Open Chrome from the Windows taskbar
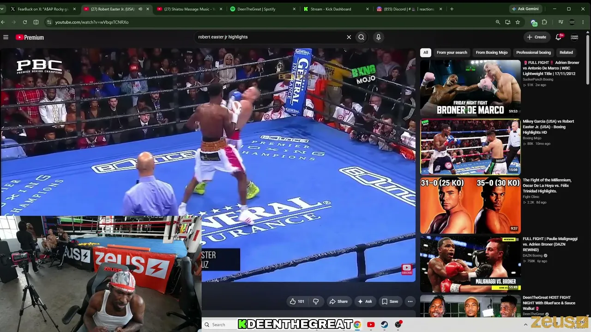 (x=357, y=325)
